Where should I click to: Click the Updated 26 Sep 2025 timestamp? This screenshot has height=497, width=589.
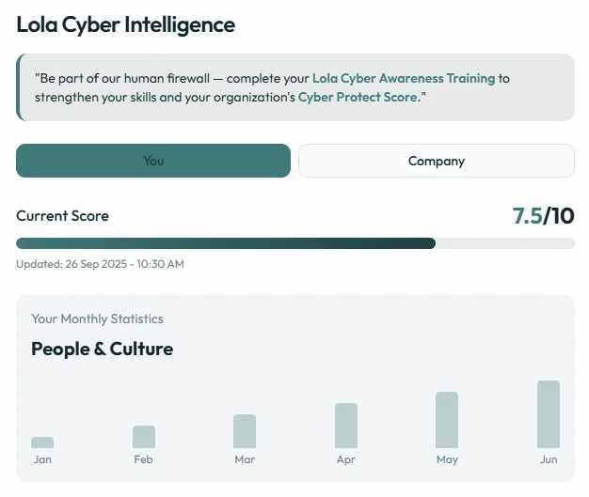(x=100, y=264)
